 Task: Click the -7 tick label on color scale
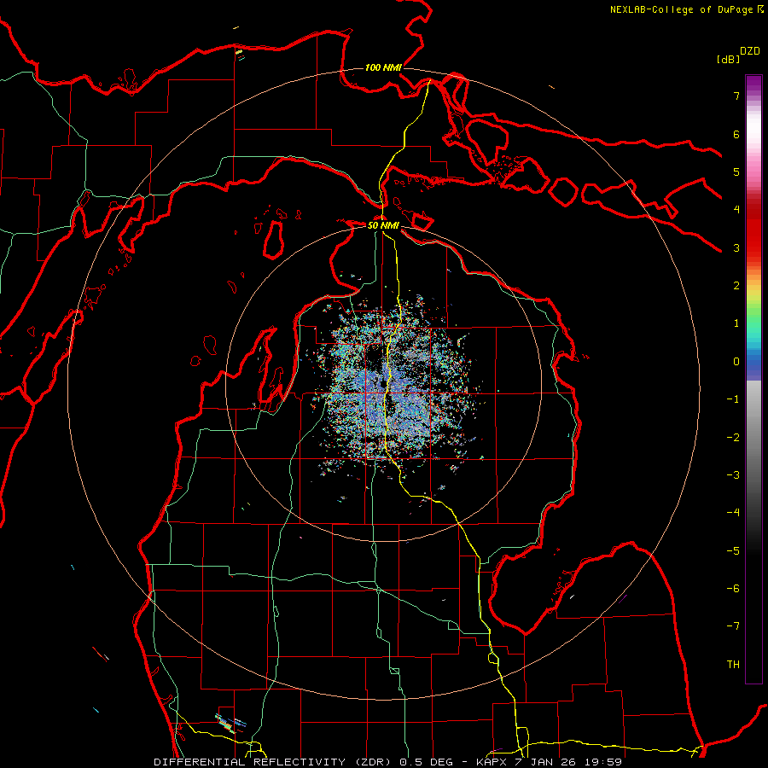pos(733,626)
